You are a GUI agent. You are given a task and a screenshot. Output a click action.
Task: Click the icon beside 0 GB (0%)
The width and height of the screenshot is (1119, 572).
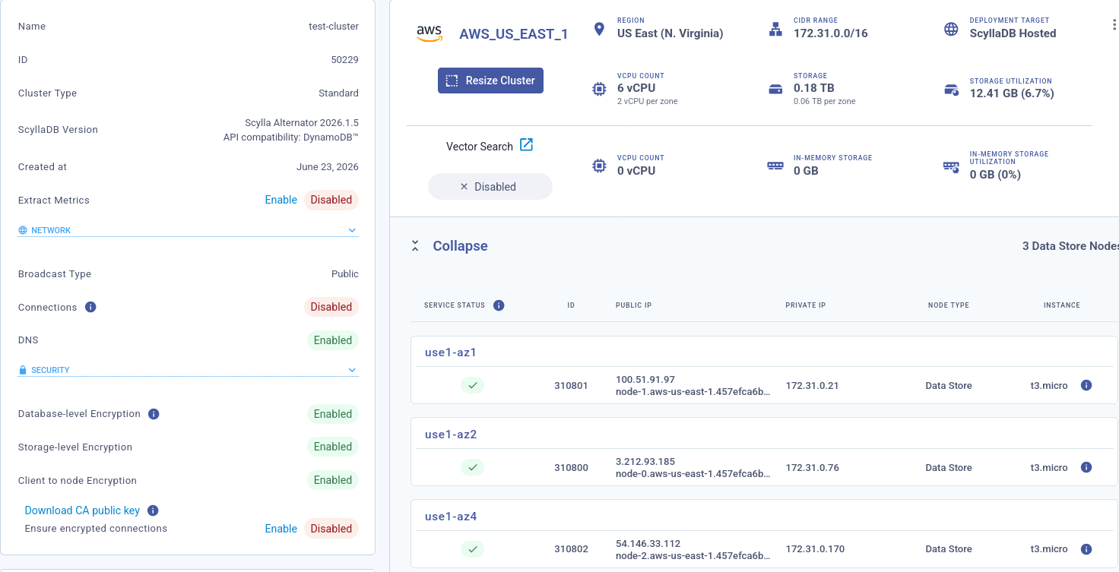[951, 167]
